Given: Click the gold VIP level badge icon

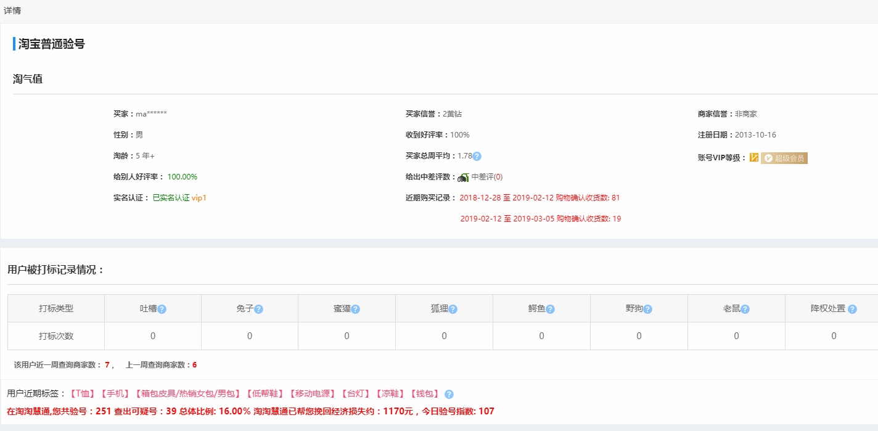Looking at the screenshot, I should pos(754,158).
